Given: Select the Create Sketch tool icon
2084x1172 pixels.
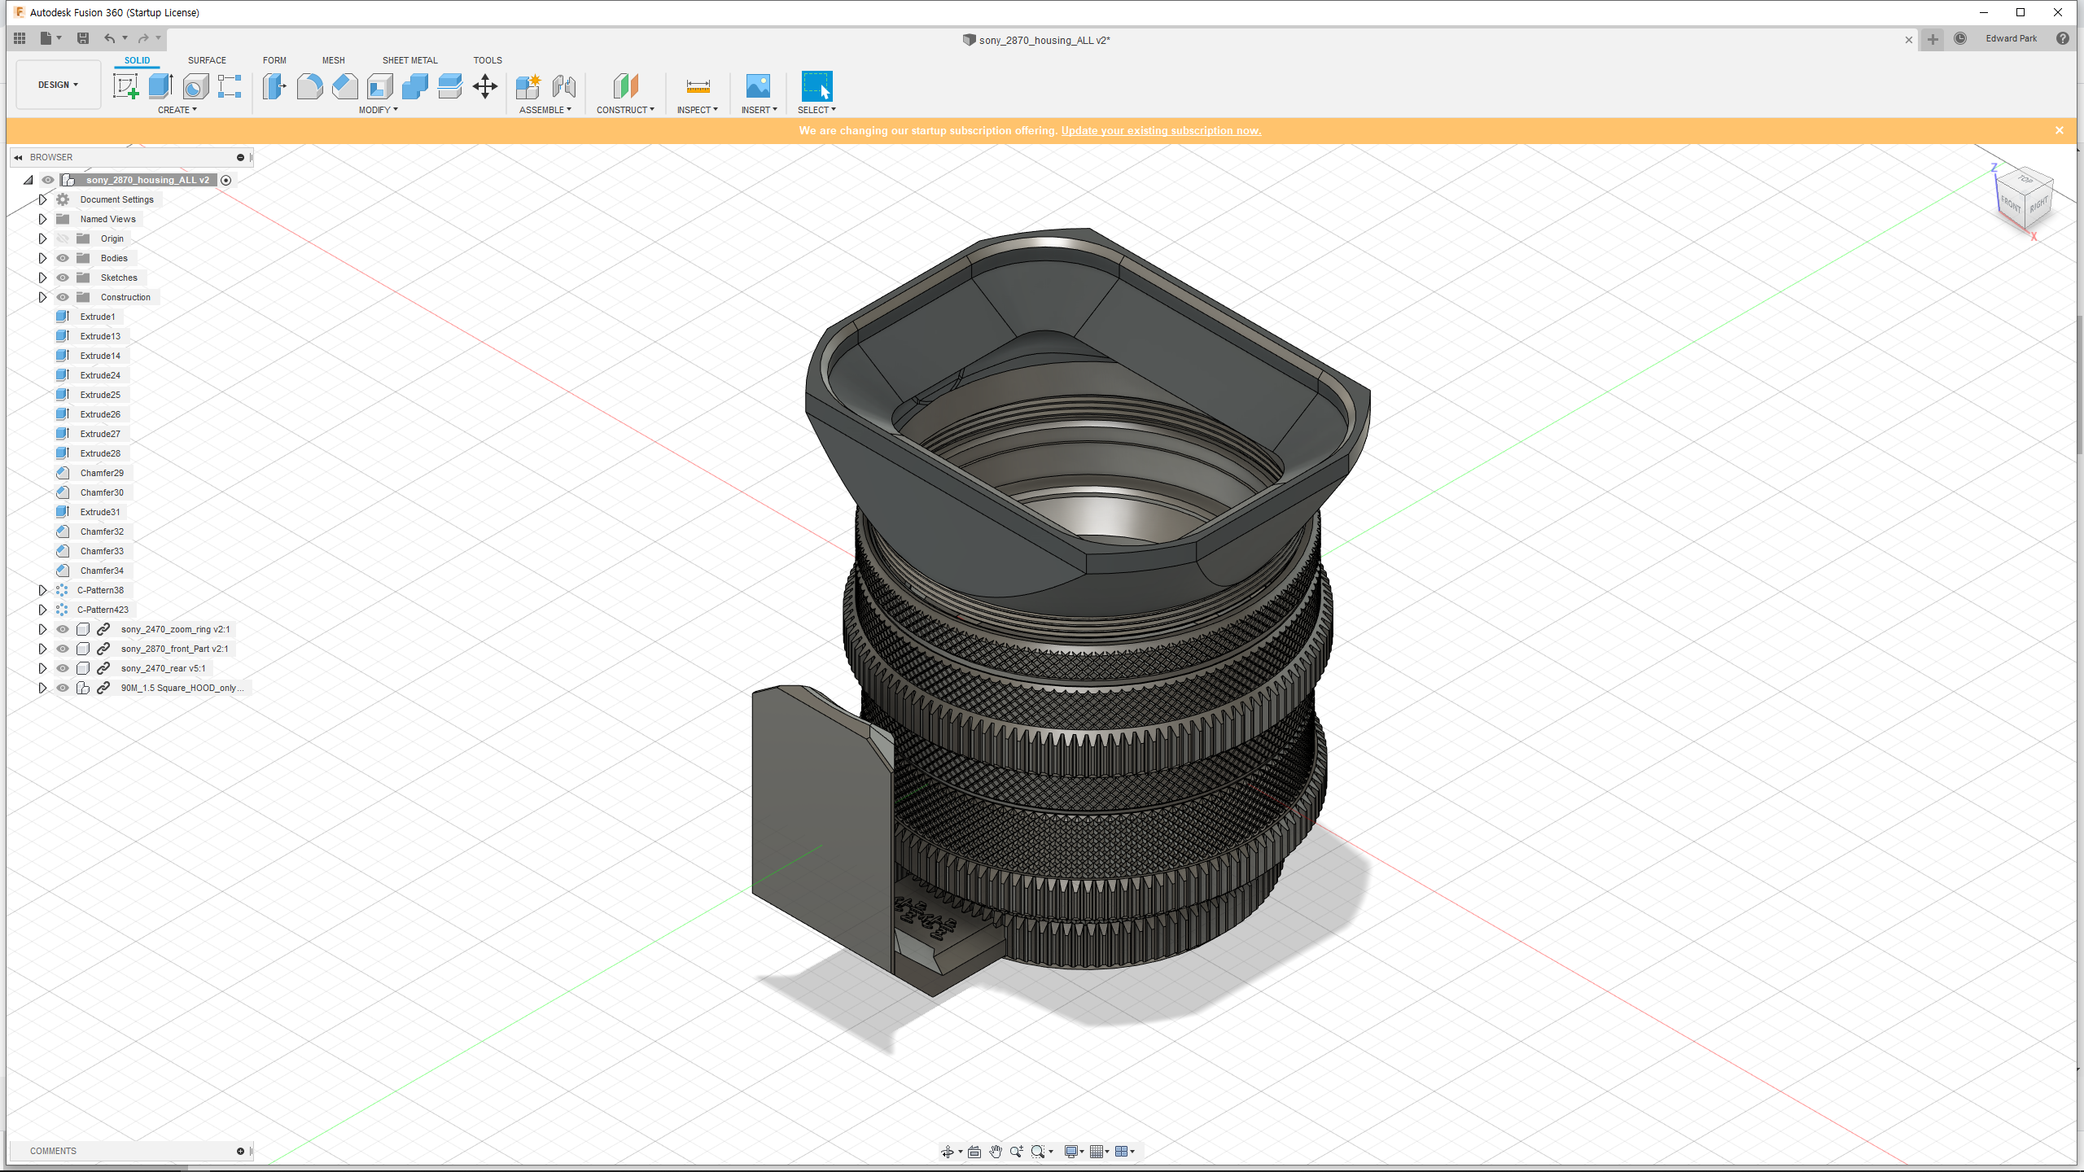Looking at the screenshot, I should coord(125,86).
